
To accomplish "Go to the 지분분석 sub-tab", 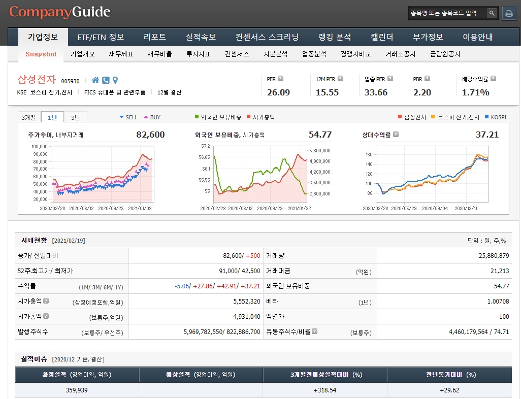I will point(275,54).
